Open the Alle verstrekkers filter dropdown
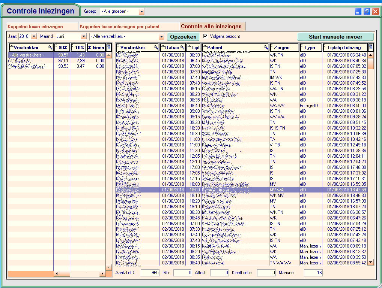 [x=161, y=37]
